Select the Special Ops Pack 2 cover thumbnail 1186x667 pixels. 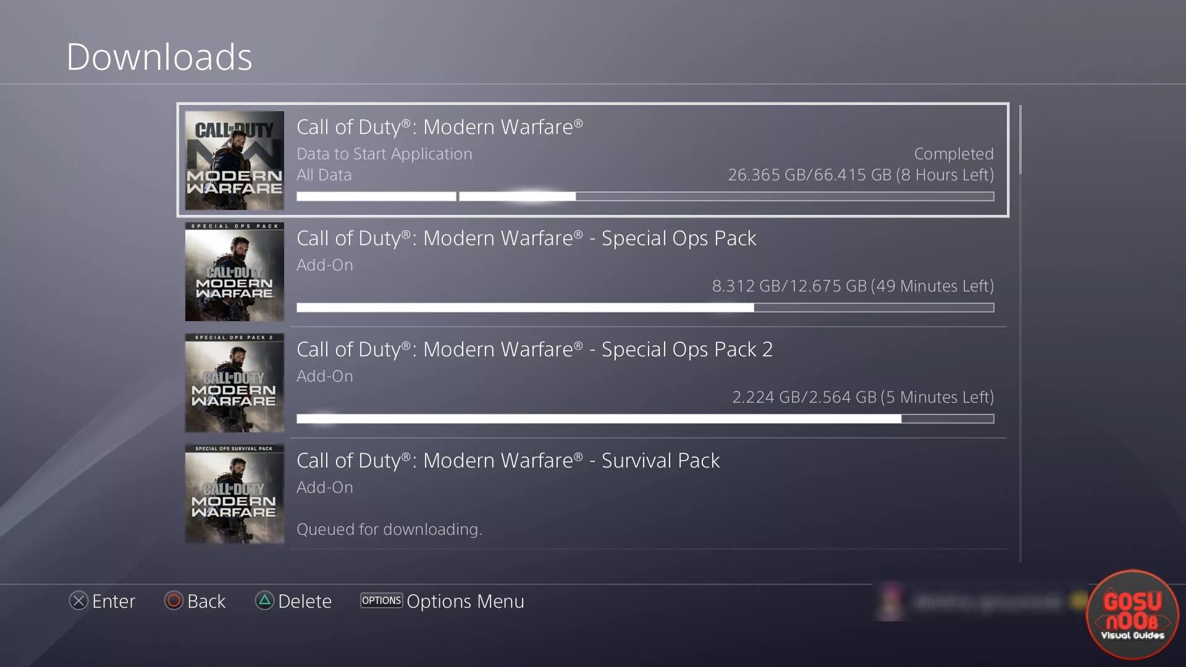coord(235,383)
